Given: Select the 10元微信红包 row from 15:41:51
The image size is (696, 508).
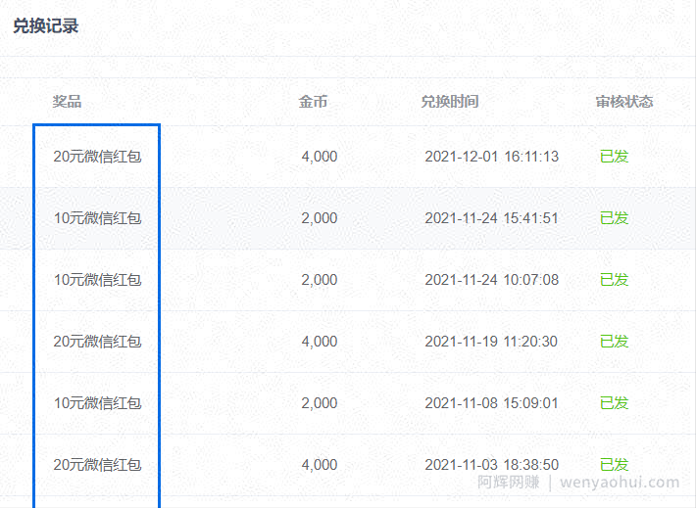Looking at the screenshot, I should tap(97, 218).
